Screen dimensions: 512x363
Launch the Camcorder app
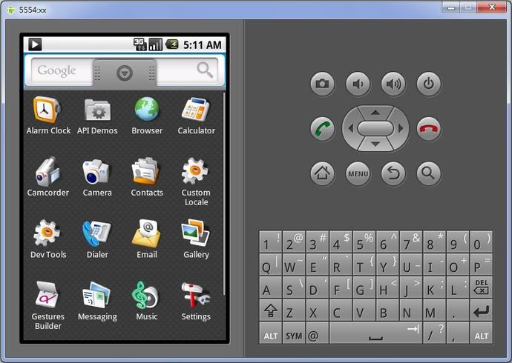pyautogui.click(x=48, y=178)
